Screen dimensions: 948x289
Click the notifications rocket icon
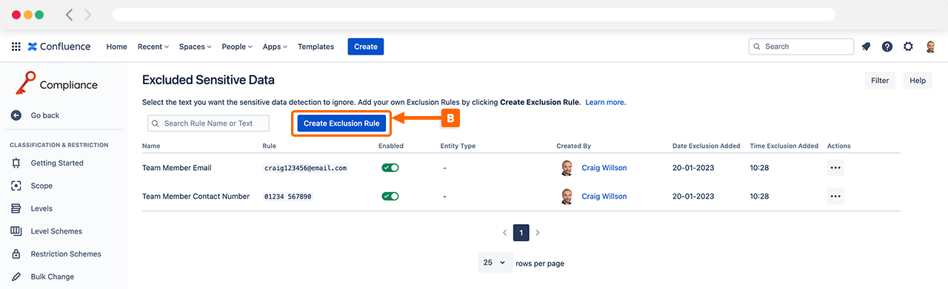pos(866,47)
